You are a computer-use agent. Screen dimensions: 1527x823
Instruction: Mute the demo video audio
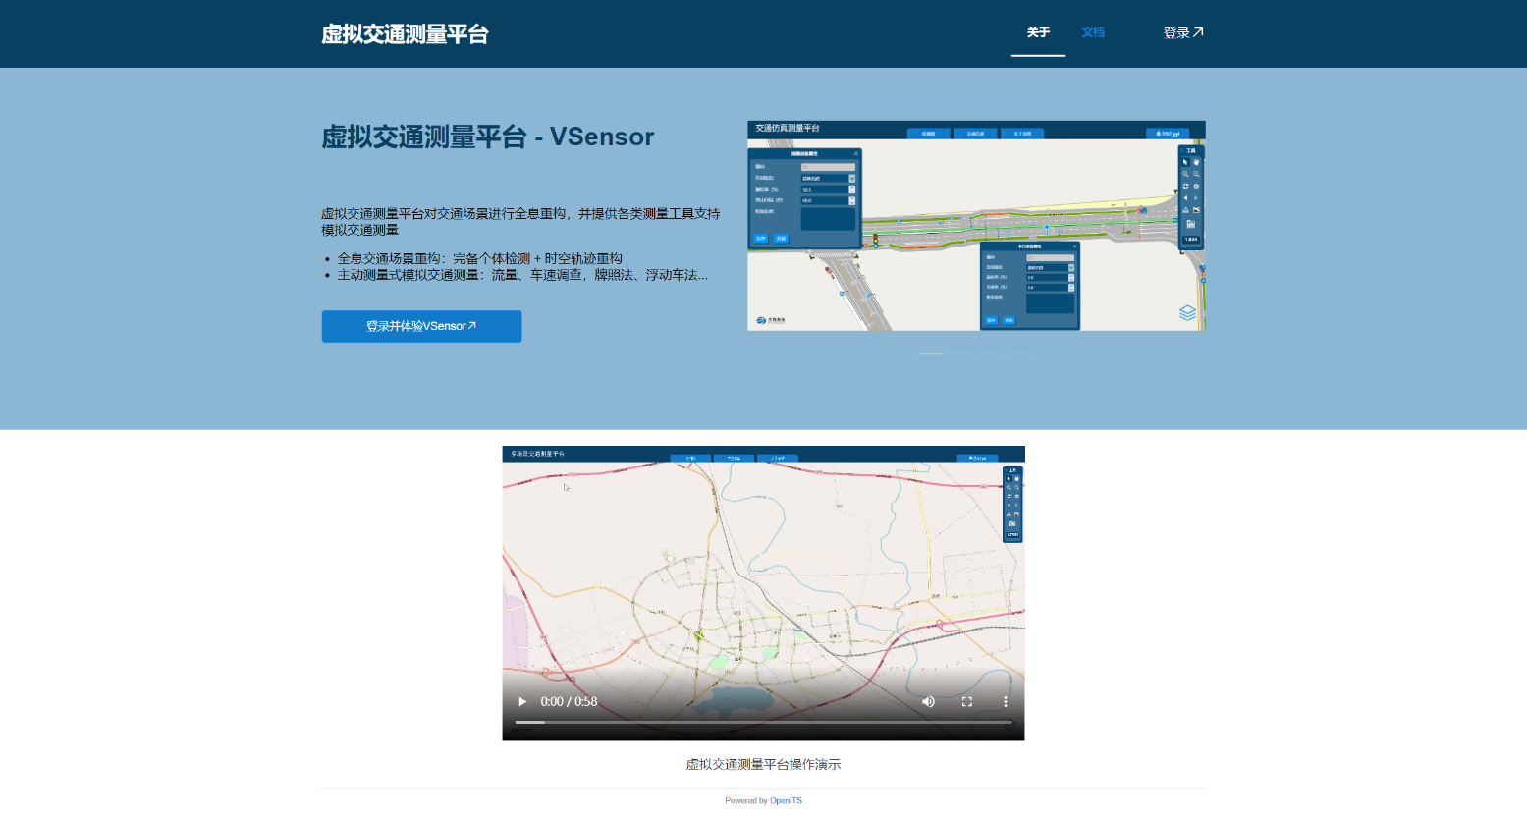pyautogui.click(x=928, y=701)
